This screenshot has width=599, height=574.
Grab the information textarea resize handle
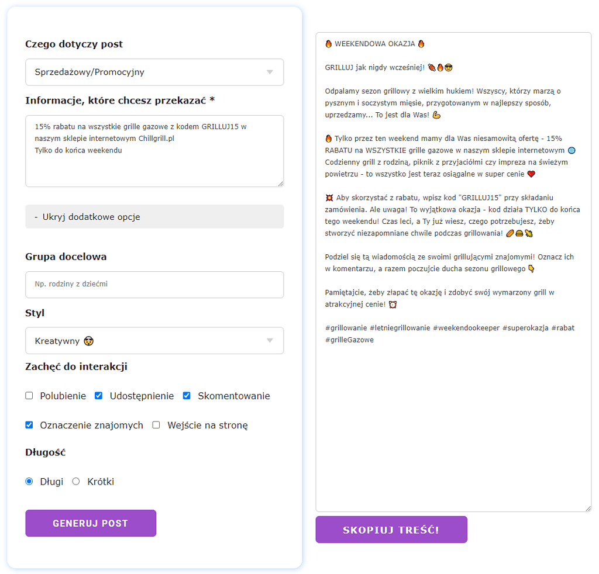point(281,184)
